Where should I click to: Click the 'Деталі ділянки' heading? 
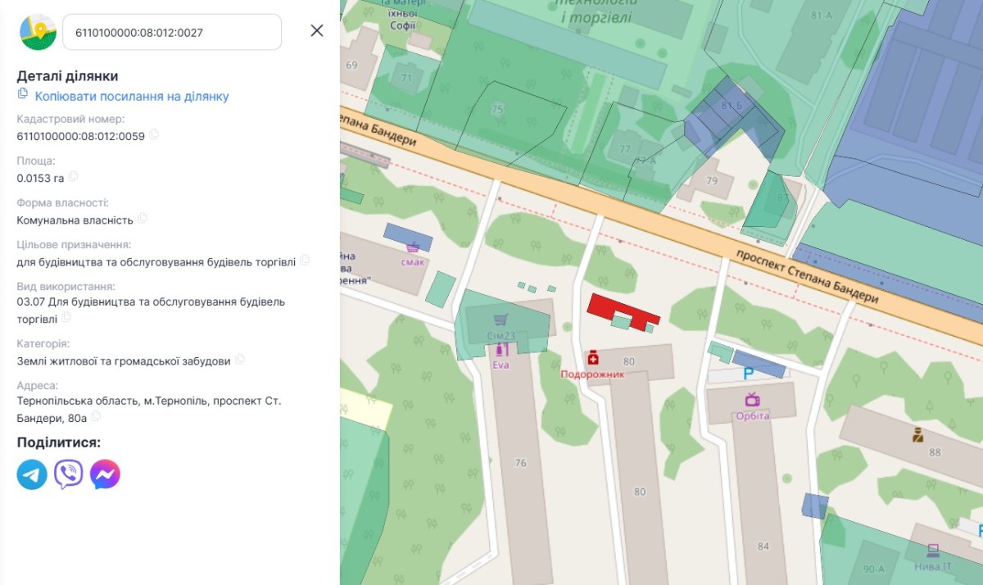click(67, 76)
